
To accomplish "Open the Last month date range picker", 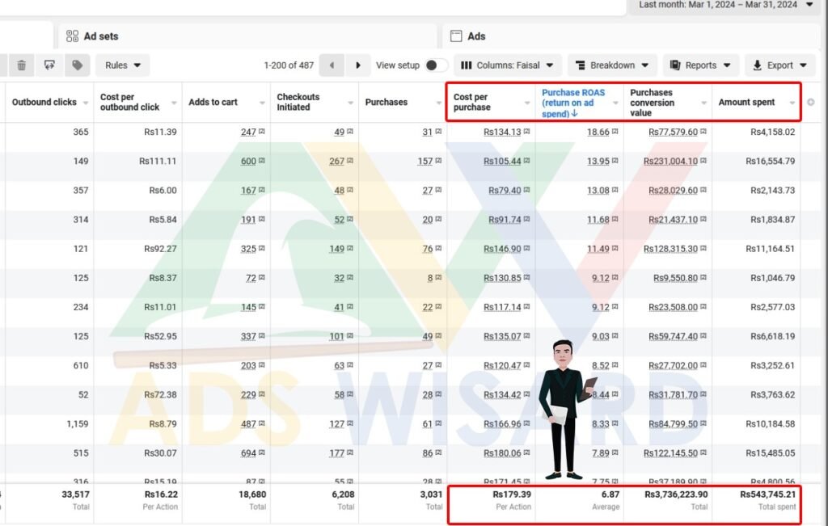I will pos(725,5).
